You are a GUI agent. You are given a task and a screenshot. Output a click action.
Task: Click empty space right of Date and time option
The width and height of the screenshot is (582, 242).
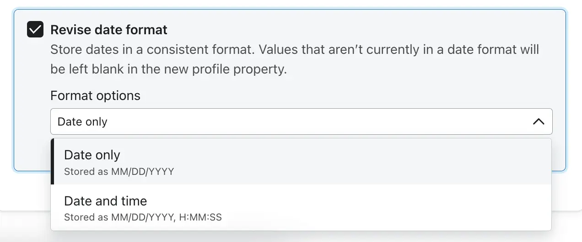coord(366,208)
